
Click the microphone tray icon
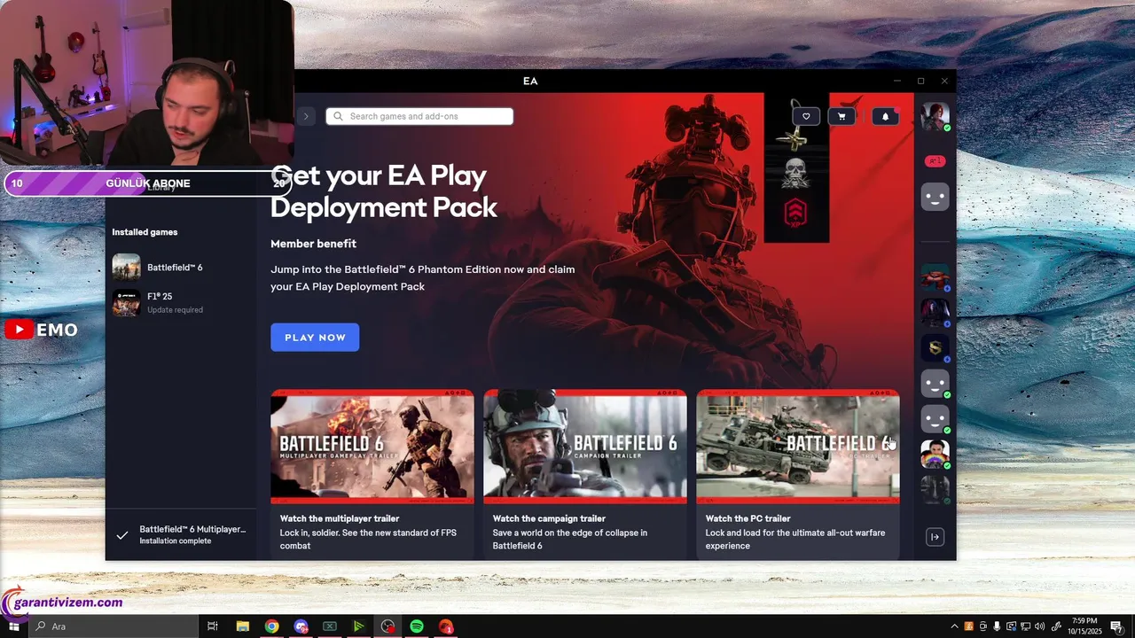click(997, 626)
